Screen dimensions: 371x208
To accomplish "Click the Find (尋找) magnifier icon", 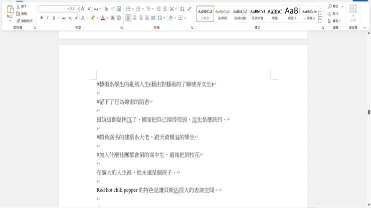I will pos(329,6).
